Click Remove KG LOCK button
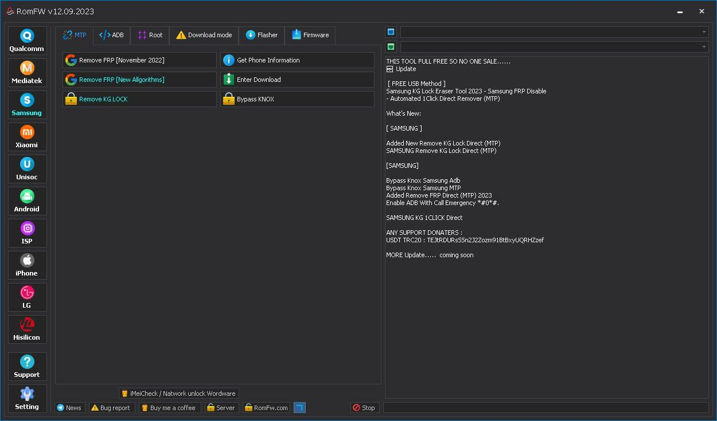 coord(139,99)
